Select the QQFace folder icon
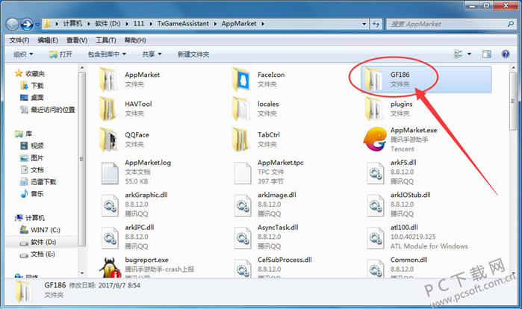Viewport: 522px width, 309px height. 109,140
